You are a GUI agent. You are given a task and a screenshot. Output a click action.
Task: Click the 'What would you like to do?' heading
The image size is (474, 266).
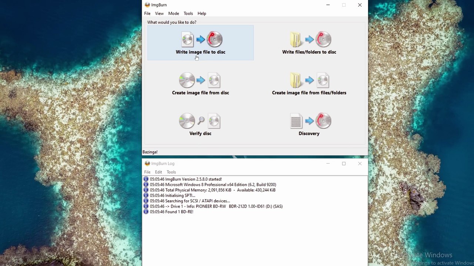coord(172,22)
